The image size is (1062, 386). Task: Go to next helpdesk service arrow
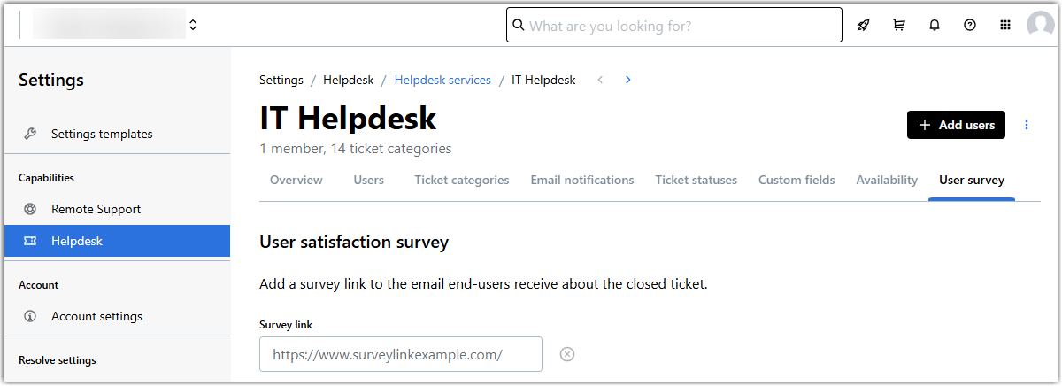tap(628, 80)
